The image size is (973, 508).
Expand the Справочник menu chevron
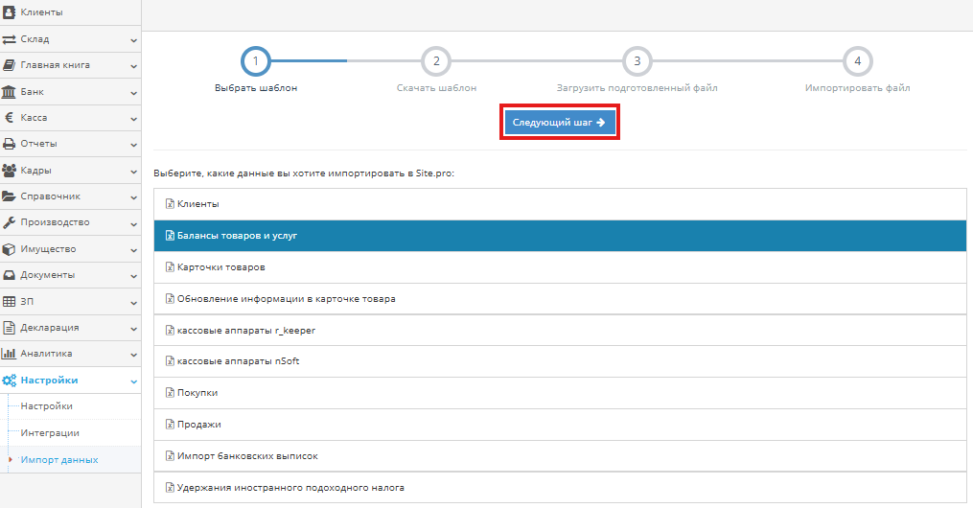(x=133, y=197)
